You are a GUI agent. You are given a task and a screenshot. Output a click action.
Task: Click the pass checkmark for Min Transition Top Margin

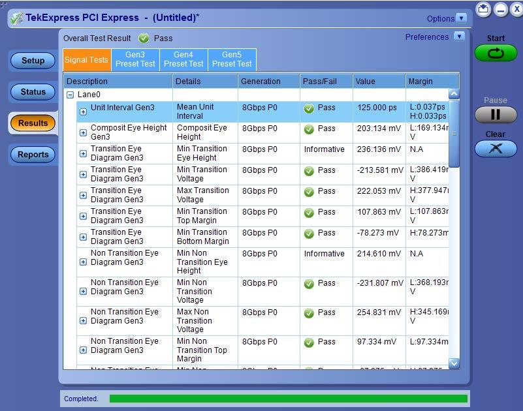point(309,213)
